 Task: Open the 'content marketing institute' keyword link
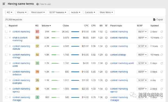[x=21, y=48]
